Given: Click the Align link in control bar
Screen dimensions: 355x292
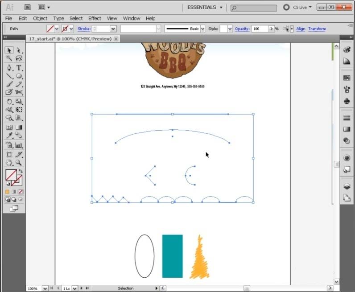Looking at the screenshot, I should coord(301,29).
